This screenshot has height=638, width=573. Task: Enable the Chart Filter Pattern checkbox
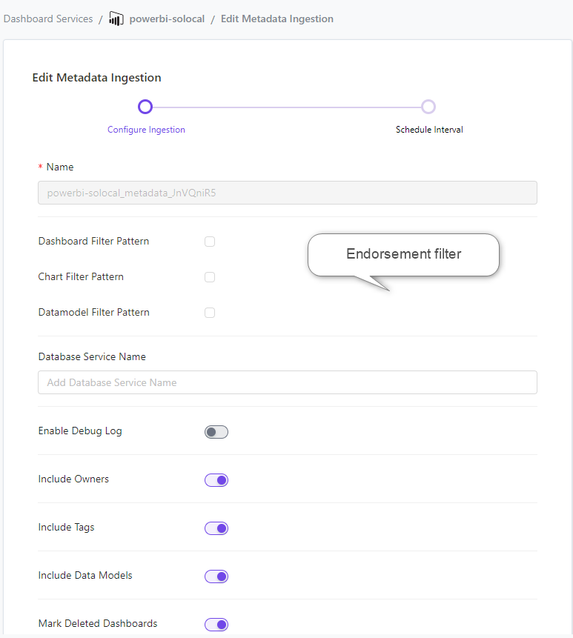210,277
